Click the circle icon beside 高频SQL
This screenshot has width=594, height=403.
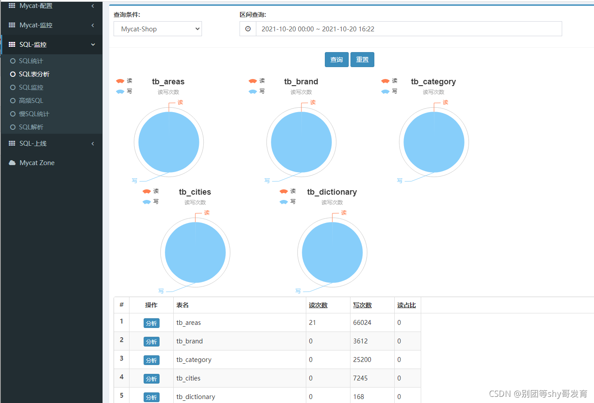13,101
